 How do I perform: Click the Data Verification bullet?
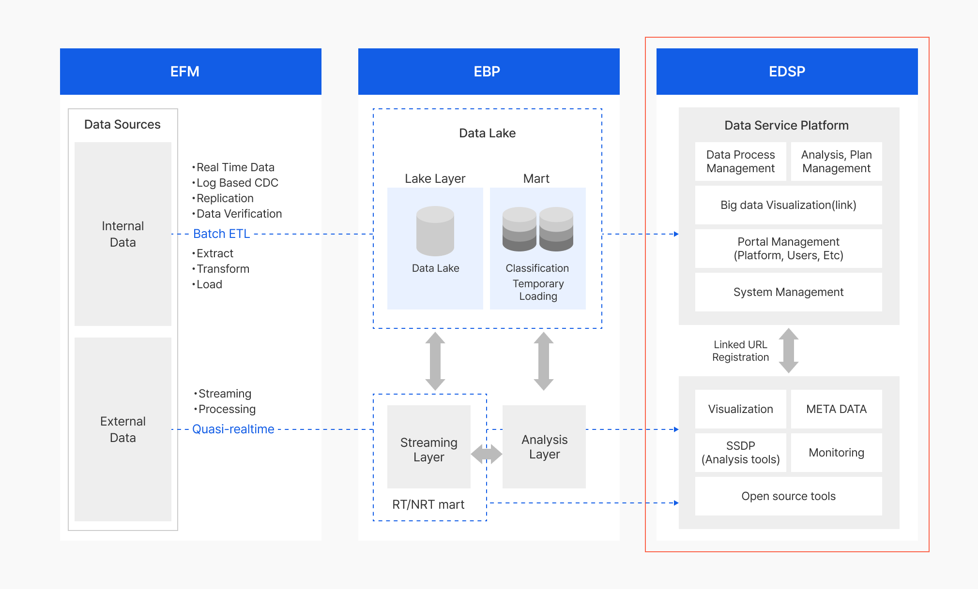pyautogui.click(x=237, y=214)
